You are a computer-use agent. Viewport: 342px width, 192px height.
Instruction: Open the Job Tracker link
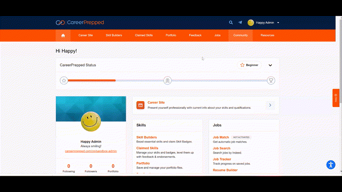tap(222, 159)
